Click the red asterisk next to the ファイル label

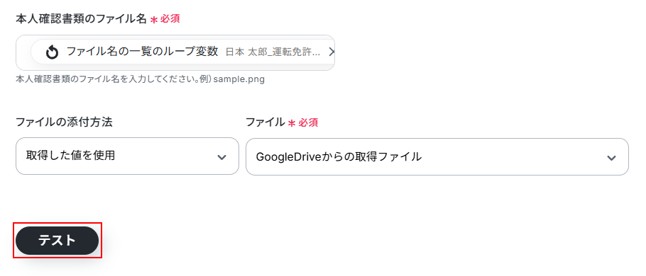[292, 123]
